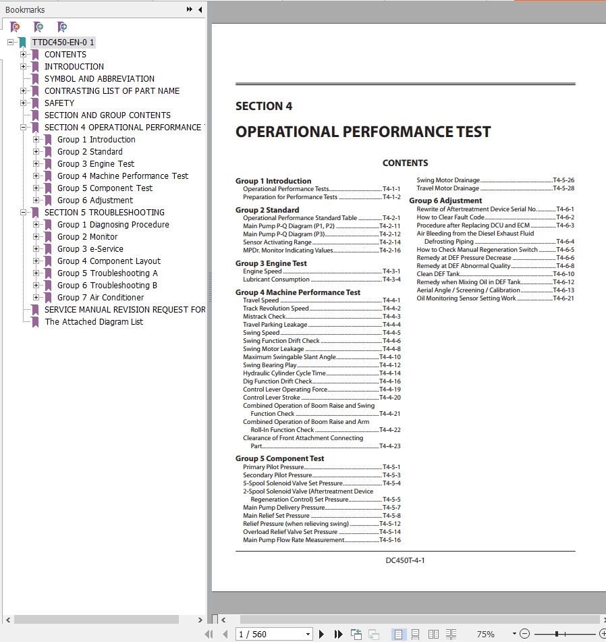The image size is (606, 642).
Task: Go to the previous page
Action: click(x=225, y=634)
